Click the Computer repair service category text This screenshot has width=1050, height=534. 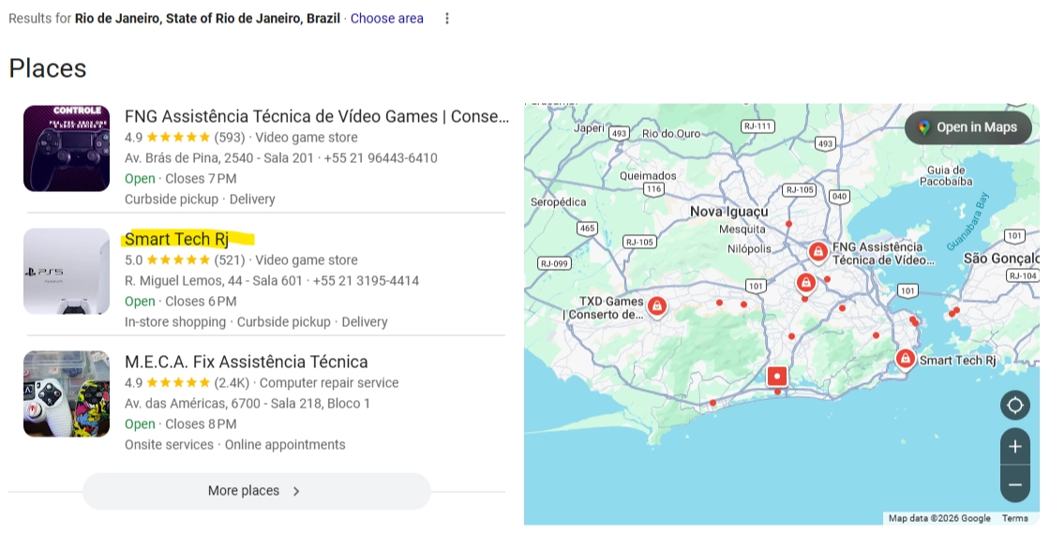pyautogui.click(x=329, y=383)
